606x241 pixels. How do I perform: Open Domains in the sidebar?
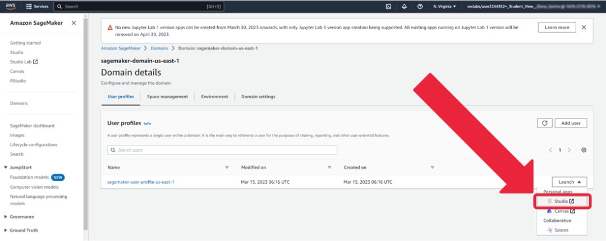click(19, 104)
